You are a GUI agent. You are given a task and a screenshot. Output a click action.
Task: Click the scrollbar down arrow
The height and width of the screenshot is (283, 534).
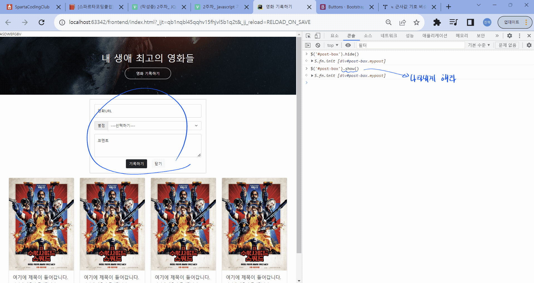point(299,280)
